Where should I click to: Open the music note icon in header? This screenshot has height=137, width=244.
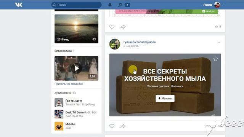pos(120,5)
